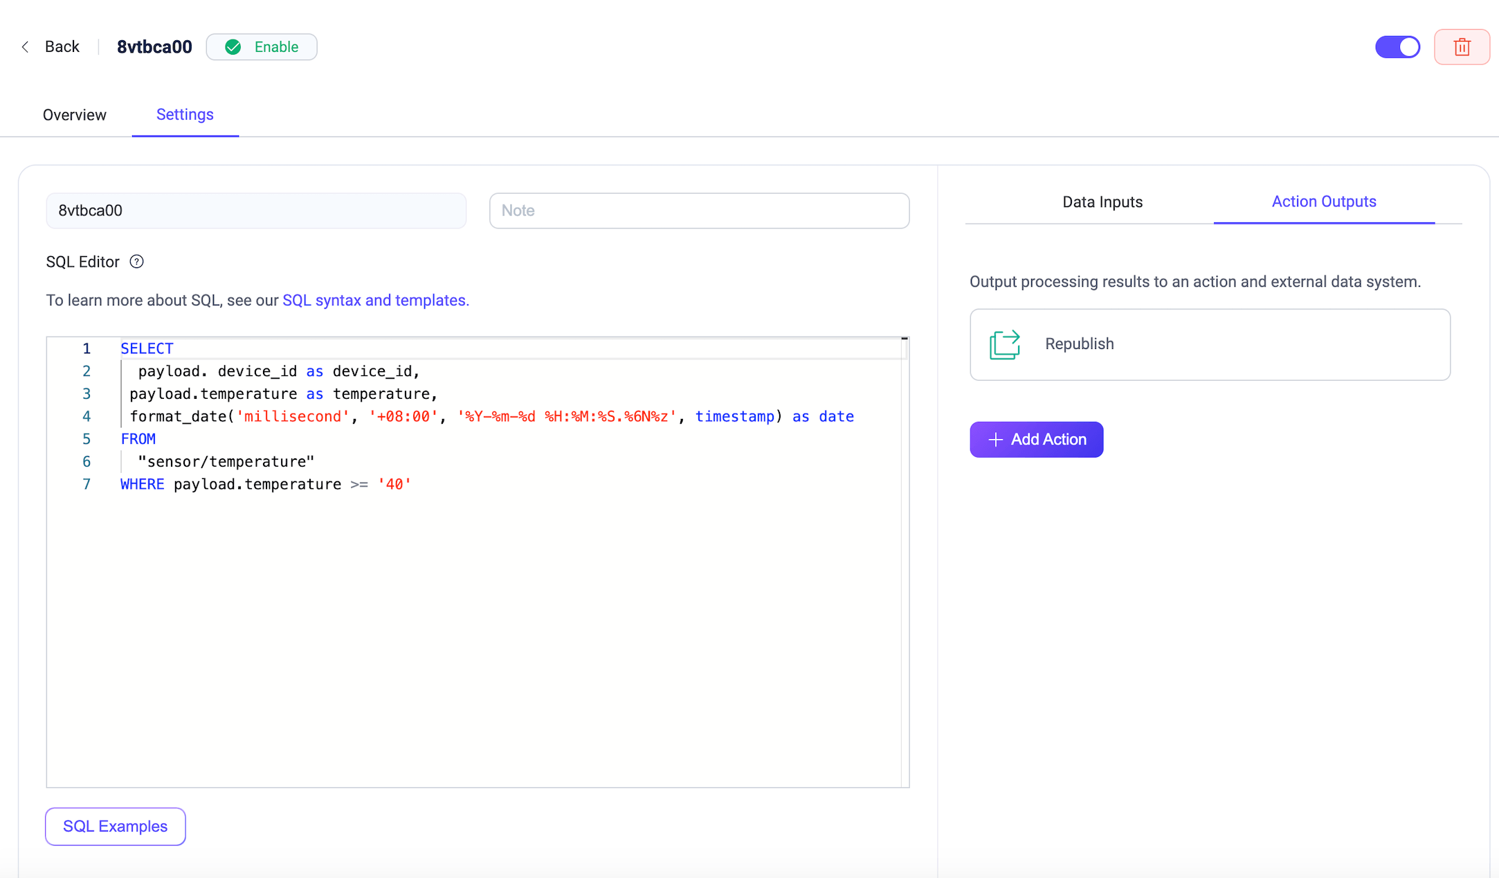Click the red trash delete icon
1499x878 pixels.
(x=1462, y=47)
